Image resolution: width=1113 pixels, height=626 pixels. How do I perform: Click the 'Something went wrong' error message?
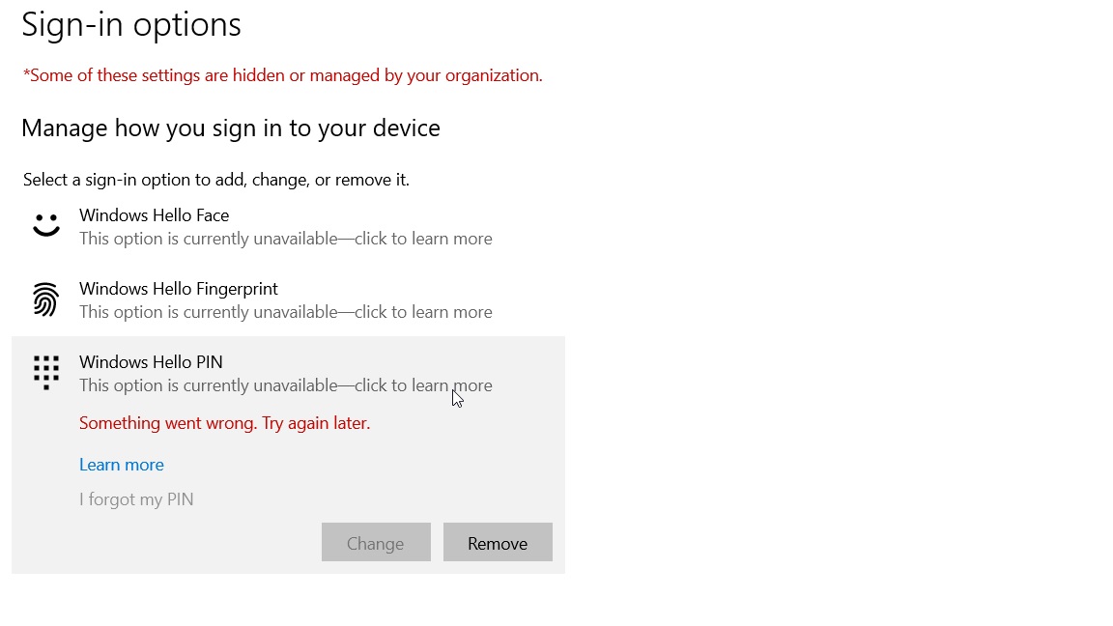pos(224,424)
